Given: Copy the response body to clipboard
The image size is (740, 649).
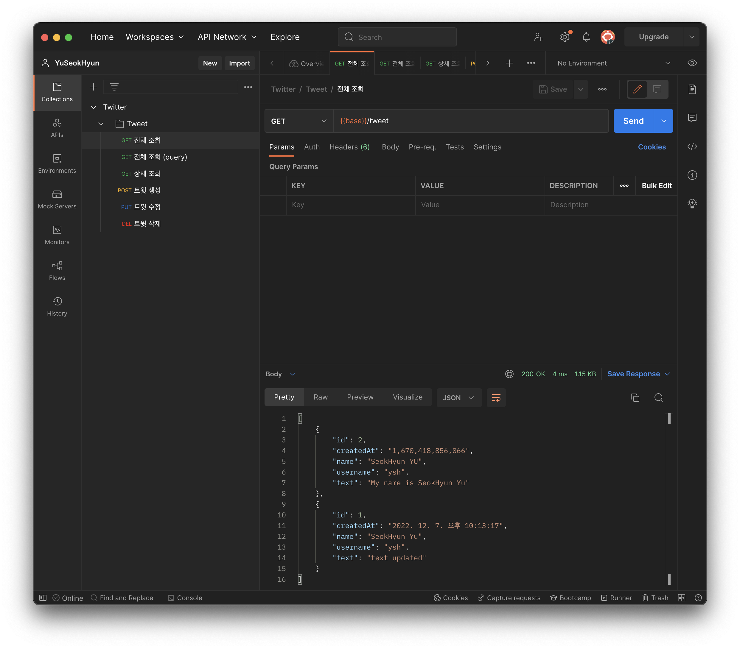Looking at the screenshot, I should tap(635, 397).
